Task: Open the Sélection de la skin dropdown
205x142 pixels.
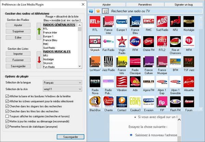Action: click(63, 89)
